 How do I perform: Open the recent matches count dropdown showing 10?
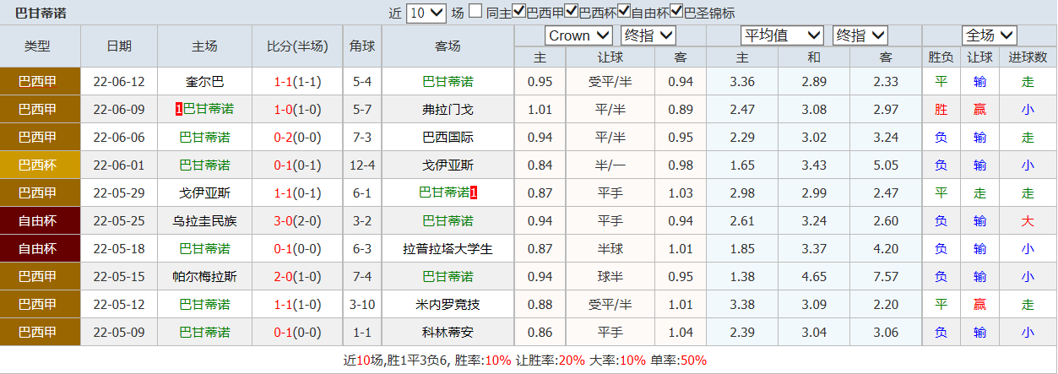426,14
